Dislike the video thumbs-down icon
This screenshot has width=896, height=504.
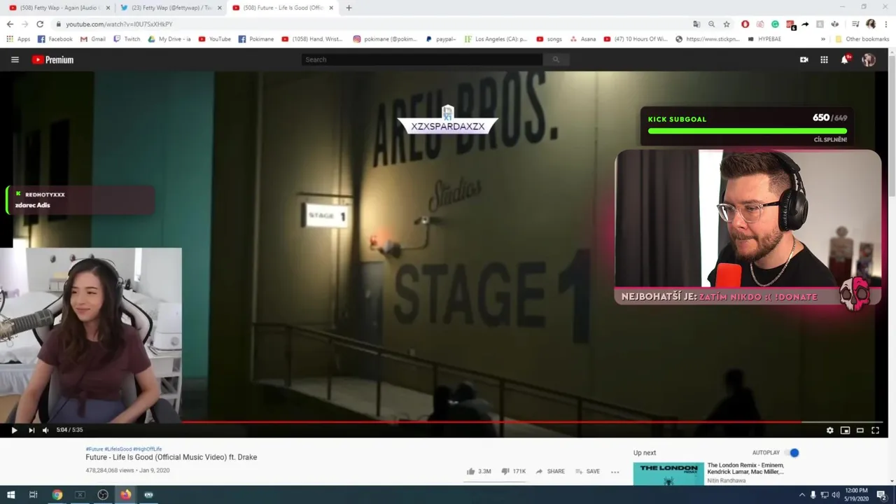pyautogui.click(x=505, y=471)
